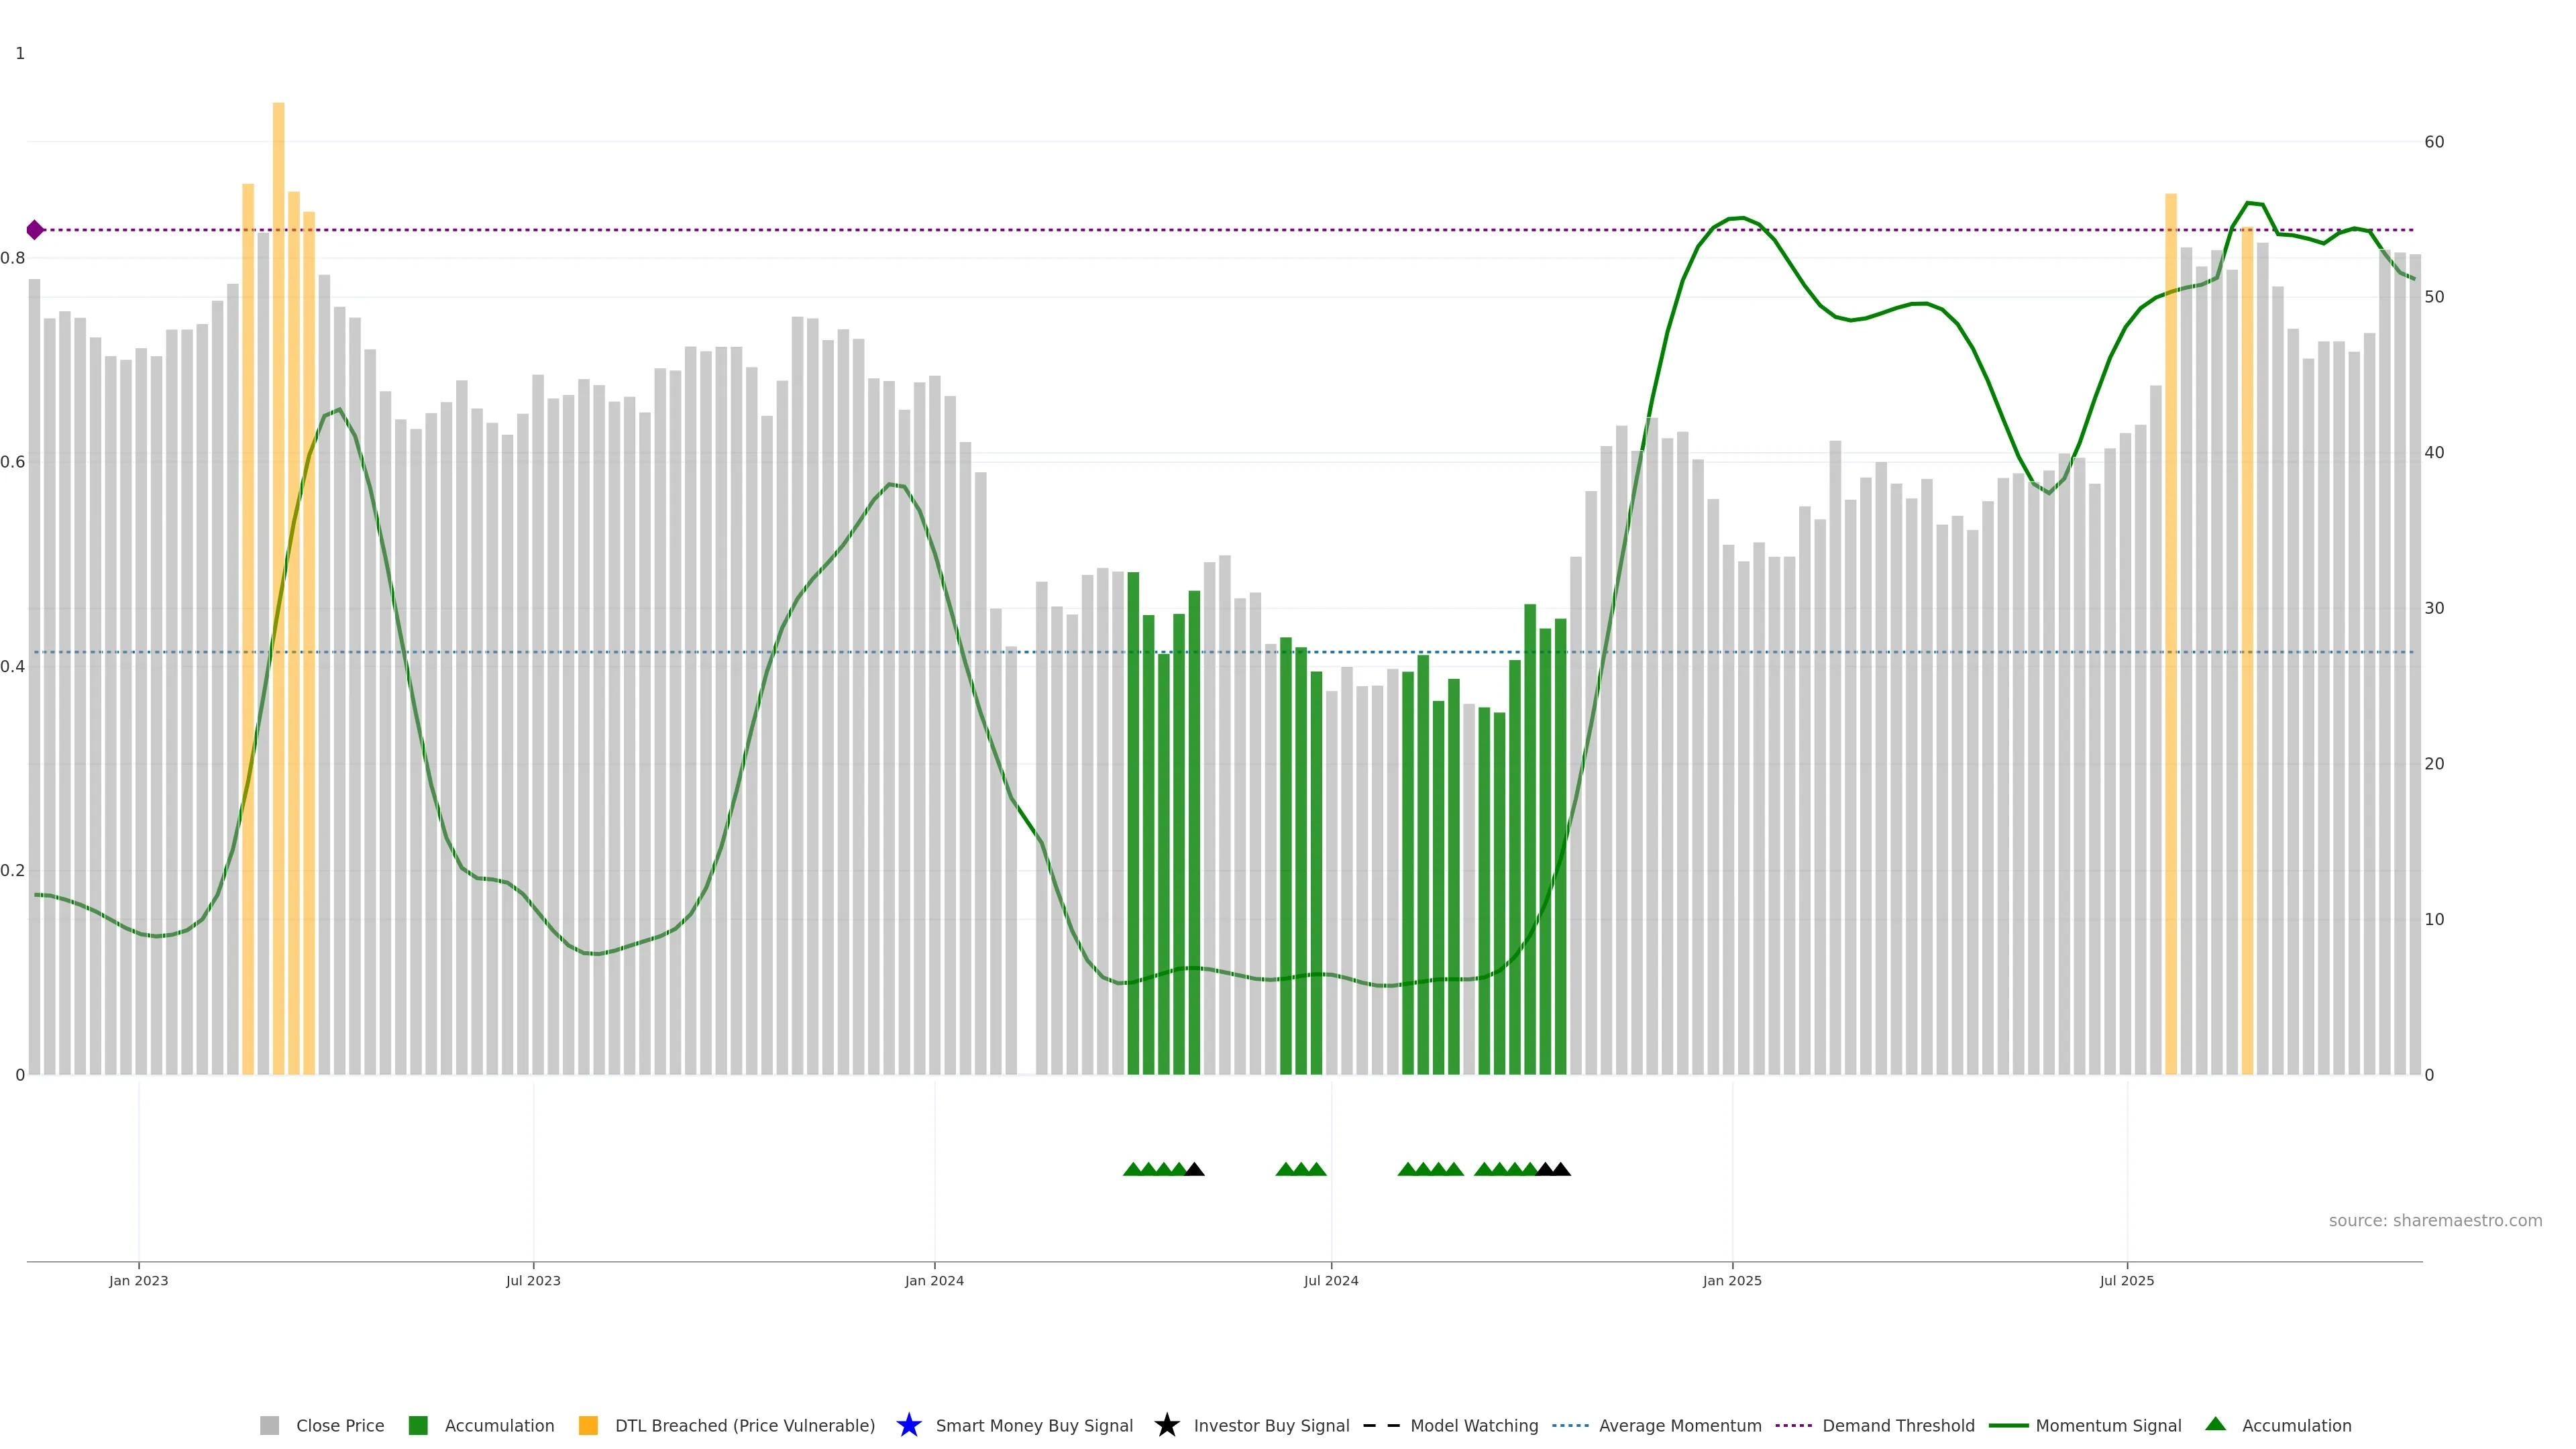Click the green Accumulation triangle legend icon

(x=2215, y=1424)
